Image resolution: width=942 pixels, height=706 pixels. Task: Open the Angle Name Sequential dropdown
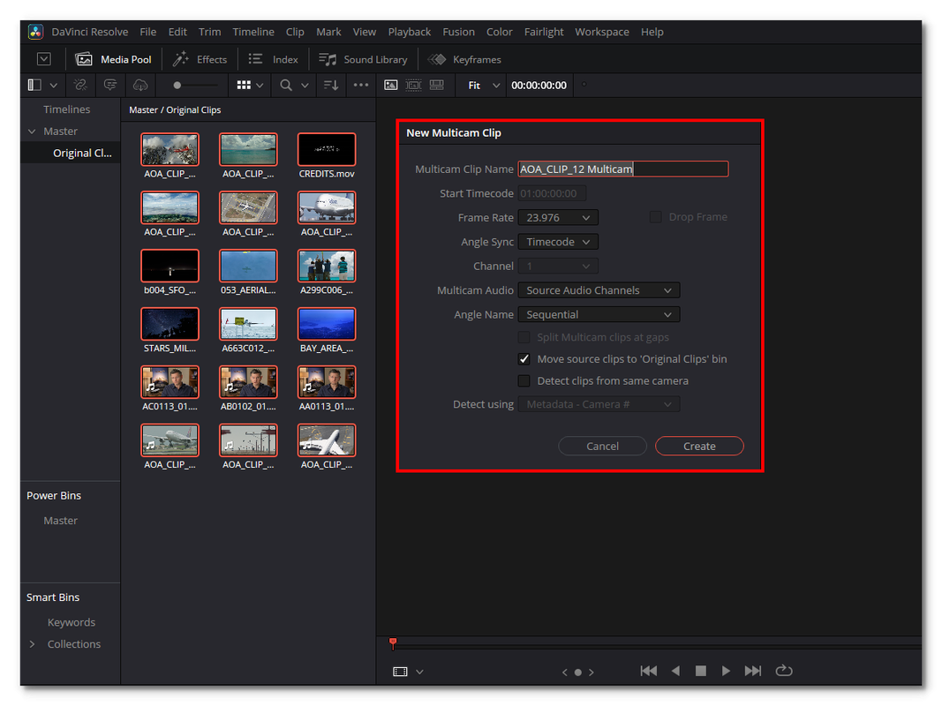pos(599,314)
